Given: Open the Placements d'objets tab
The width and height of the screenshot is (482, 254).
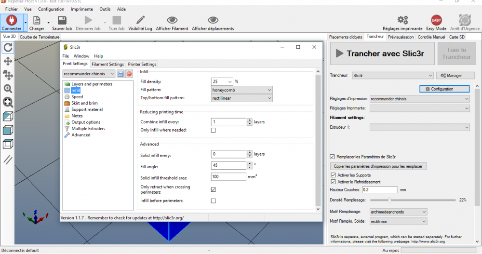Looking at the screenshot, I should click(x=346, y=37).
